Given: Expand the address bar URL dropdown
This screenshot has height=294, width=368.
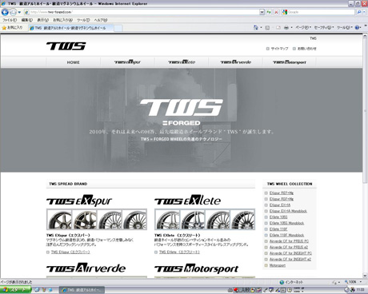Looking at the screenshot, I should [262, 12].
